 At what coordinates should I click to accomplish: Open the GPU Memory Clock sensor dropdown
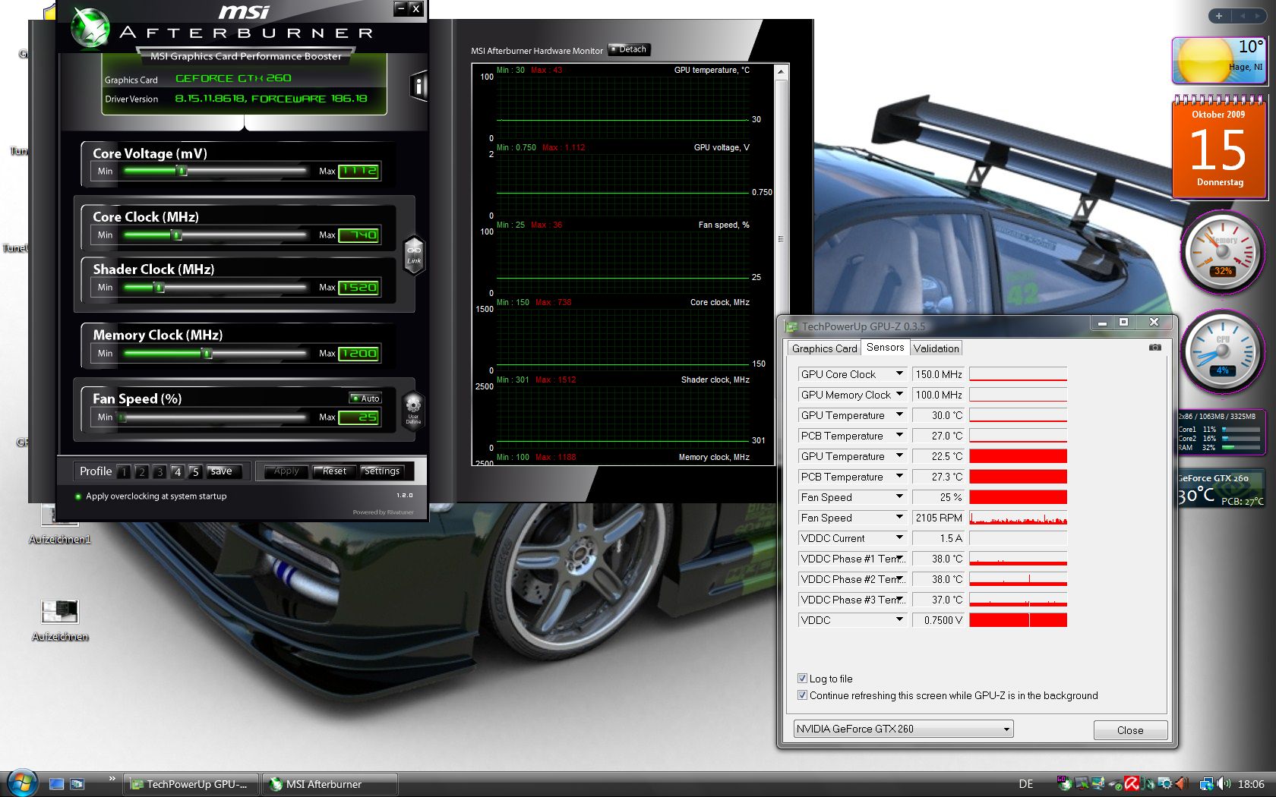899,395
